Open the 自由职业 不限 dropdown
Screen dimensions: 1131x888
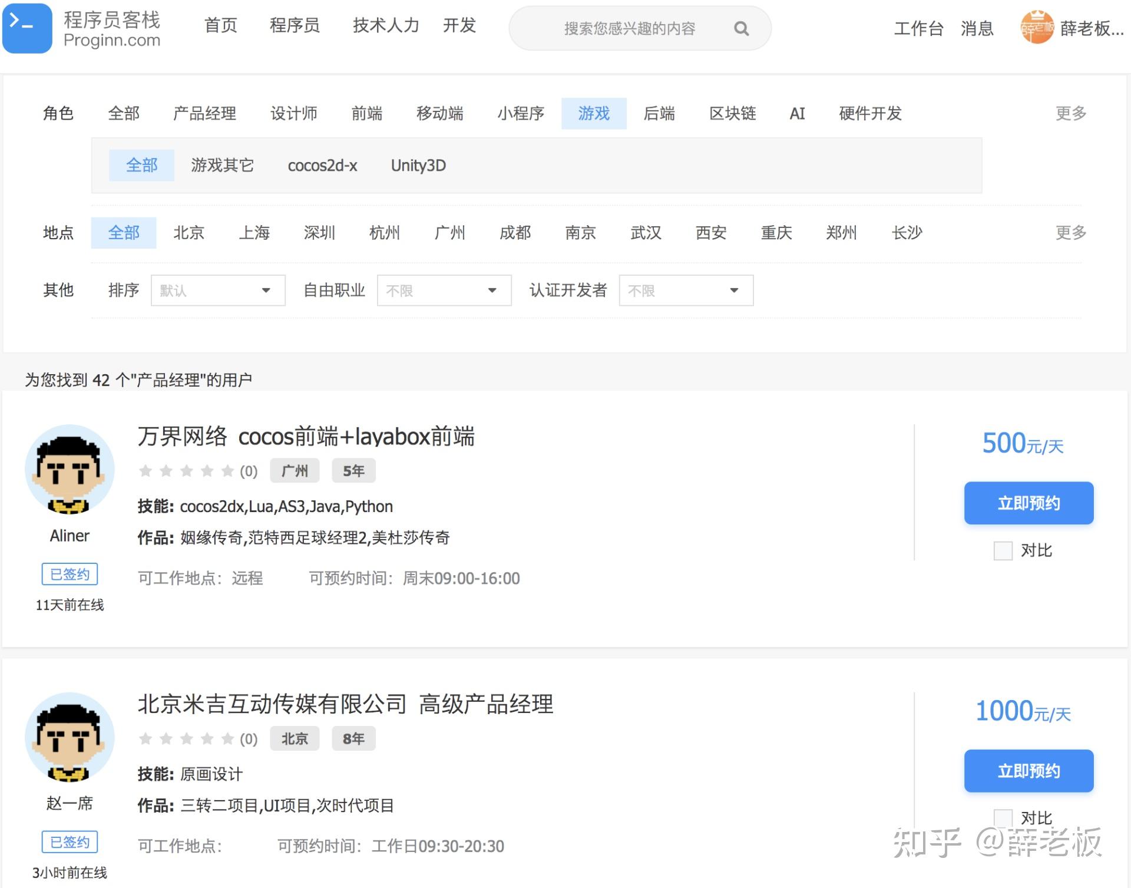tap(444, 290)
